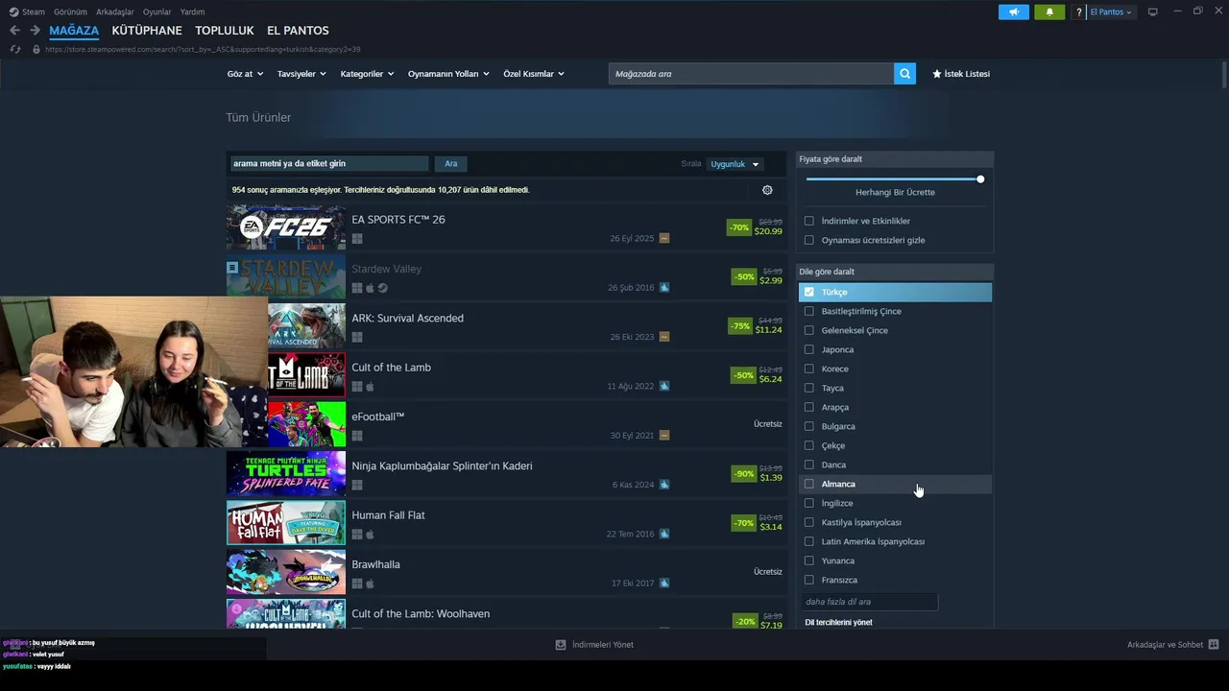Tick the Almanca checkbox

(x=809, y=484)
